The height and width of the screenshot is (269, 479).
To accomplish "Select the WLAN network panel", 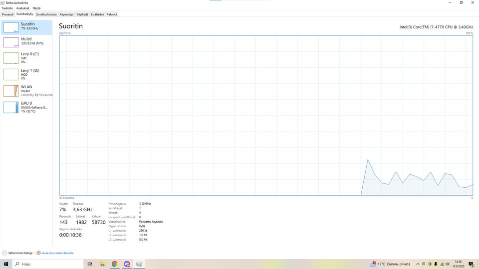I will [x=26, y=91].
